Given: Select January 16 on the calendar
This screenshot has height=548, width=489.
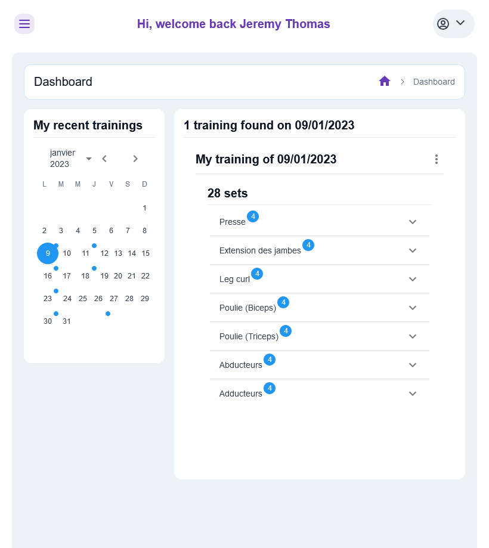Looking at the screenshot, I should pos(48,276).
